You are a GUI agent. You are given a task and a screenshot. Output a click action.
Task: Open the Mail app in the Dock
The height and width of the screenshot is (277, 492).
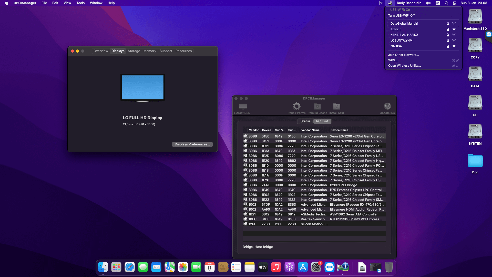click(156, 267)
